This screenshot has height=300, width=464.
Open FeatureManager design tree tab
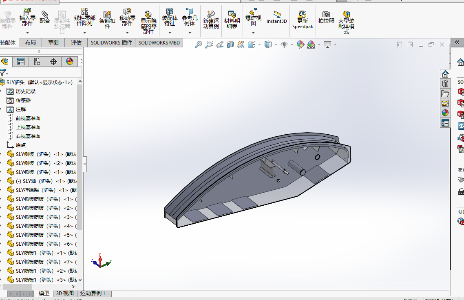[5, 62]
